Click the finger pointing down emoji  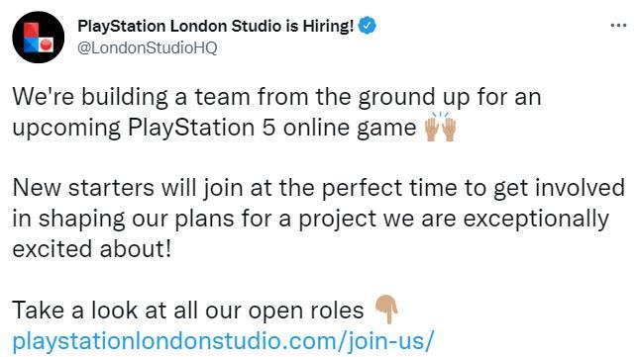(386, 310)
